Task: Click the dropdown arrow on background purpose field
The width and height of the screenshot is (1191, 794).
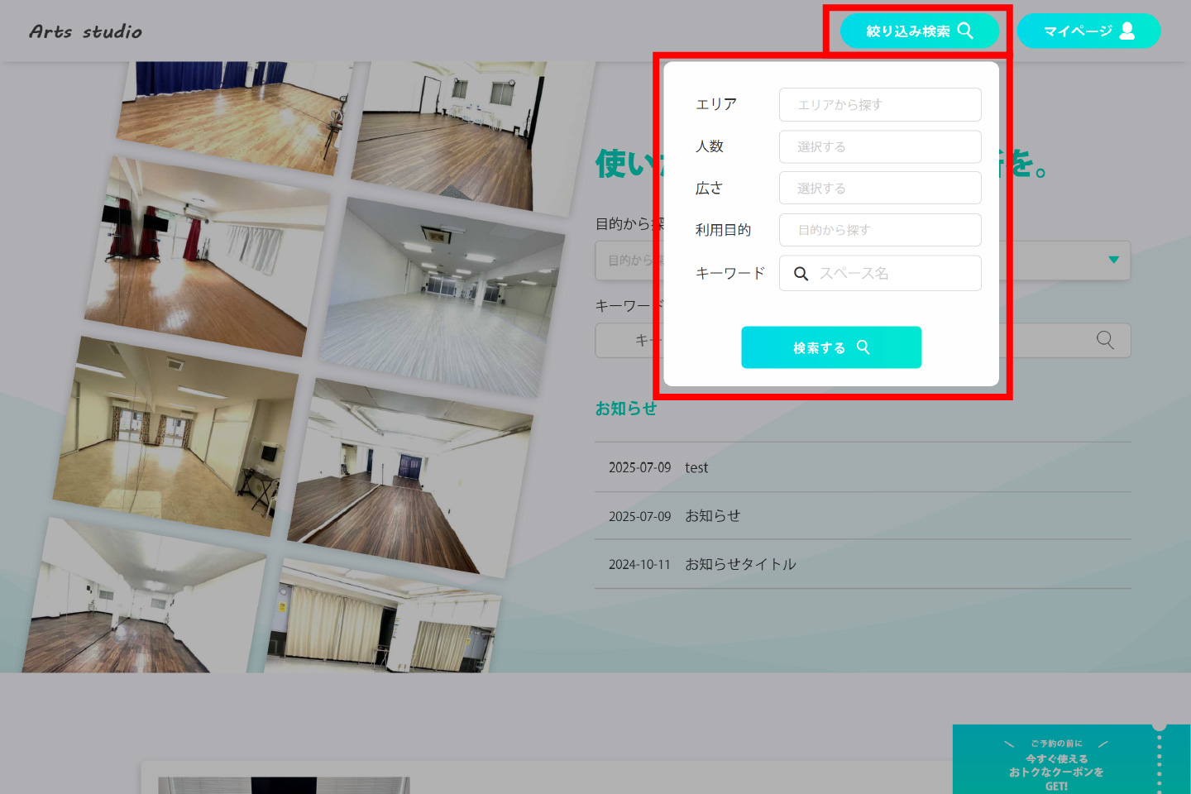Action: [x=1113, y=260]
